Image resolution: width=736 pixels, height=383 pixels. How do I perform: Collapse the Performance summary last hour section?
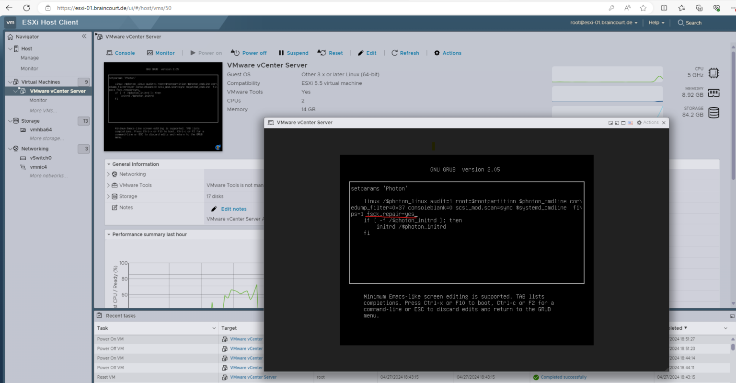pyautogui.click(x=109, y=234)
